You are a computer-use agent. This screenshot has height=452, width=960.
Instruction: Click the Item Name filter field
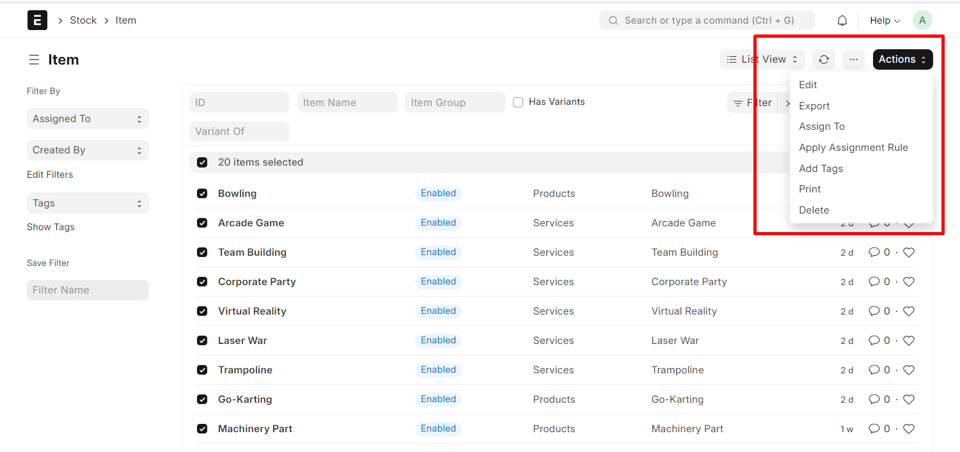click(347, 102)
